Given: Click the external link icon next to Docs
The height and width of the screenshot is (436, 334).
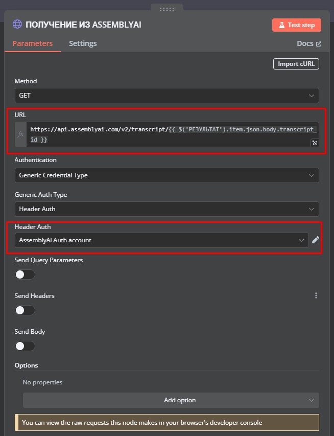Looking at the screenshot, I should [319, 44].
